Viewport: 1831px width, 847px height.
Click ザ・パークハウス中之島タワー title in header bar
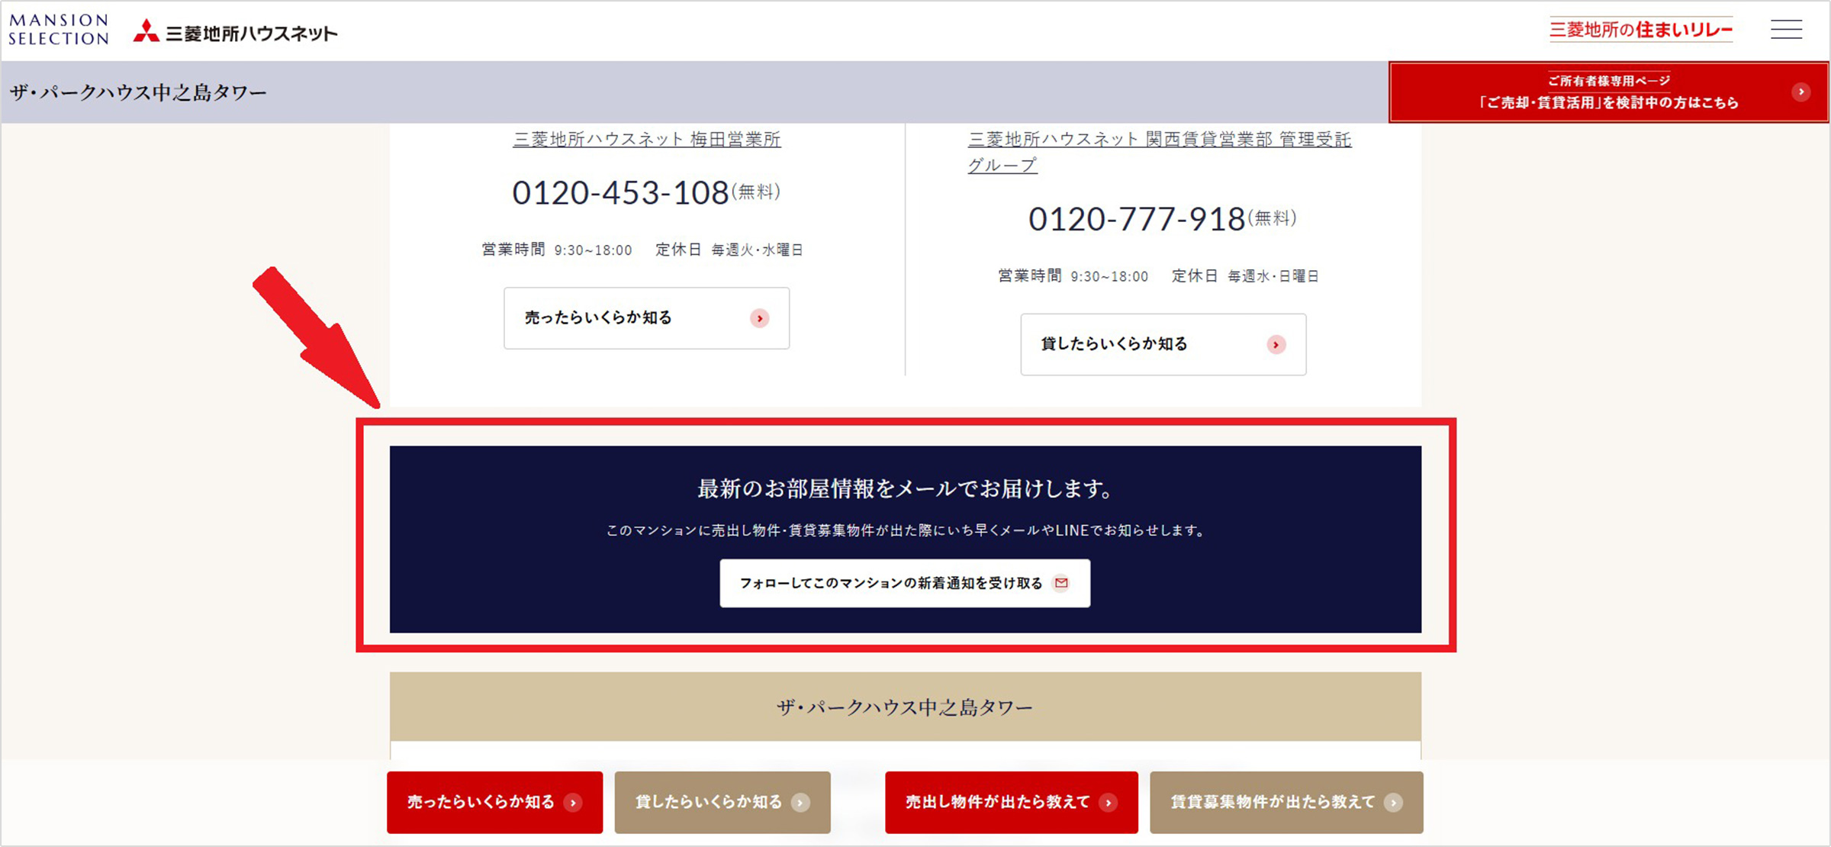138,93
